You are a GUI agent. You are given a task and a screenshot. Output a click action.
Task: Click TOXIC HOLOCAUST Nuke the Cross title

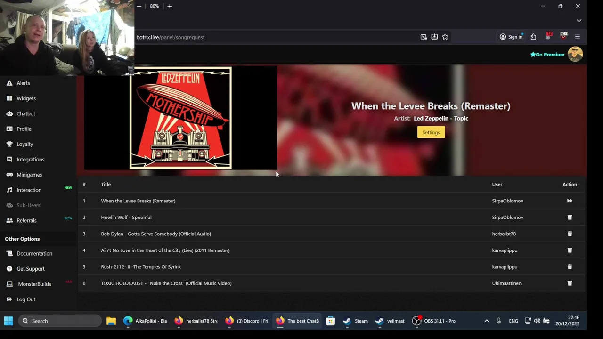(x=166, y=283)
